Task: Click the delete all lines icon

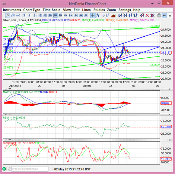Action: coord(152,15)
